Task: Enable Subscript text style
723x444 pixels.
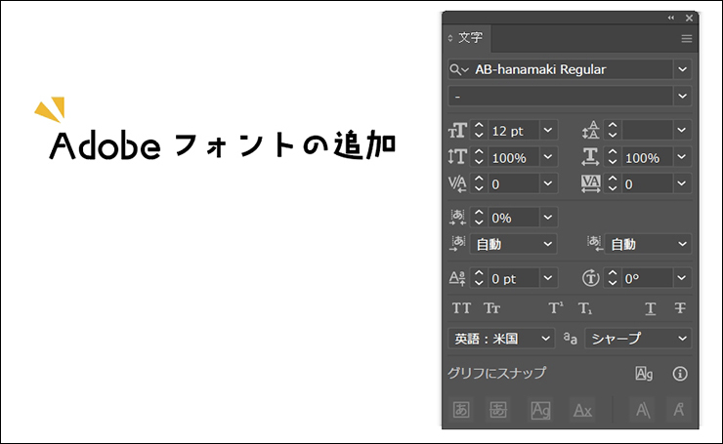Action: click(585, 308)
